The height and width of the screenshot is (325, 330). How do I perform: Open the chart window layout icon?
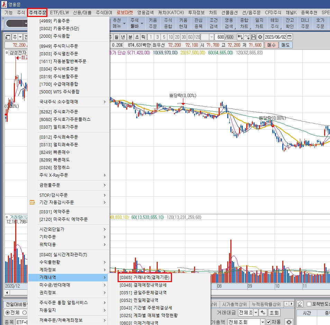8,37
